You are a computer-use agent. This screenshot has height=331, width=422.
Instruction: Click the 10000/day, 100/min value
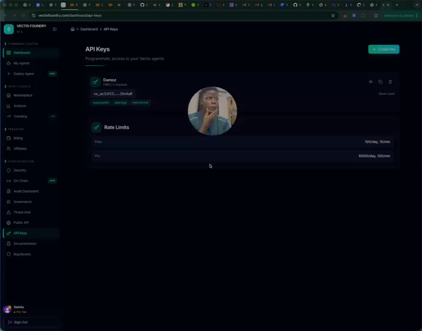[374, 156]
